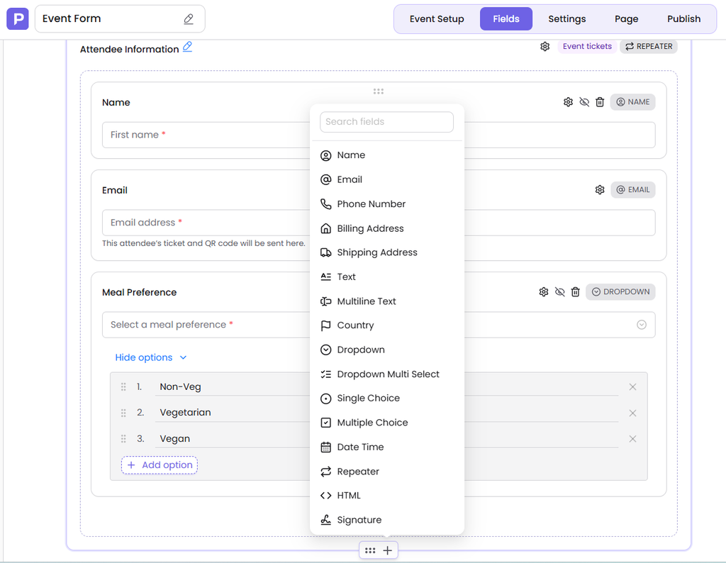This screenshot has height=563, width=726.
Task: Remove the Vegan option
Action: [x=632, y=438]
